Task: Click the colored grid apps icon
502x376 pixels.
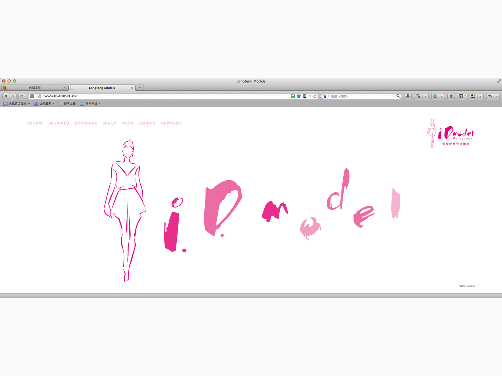Action: pos(473,96)
